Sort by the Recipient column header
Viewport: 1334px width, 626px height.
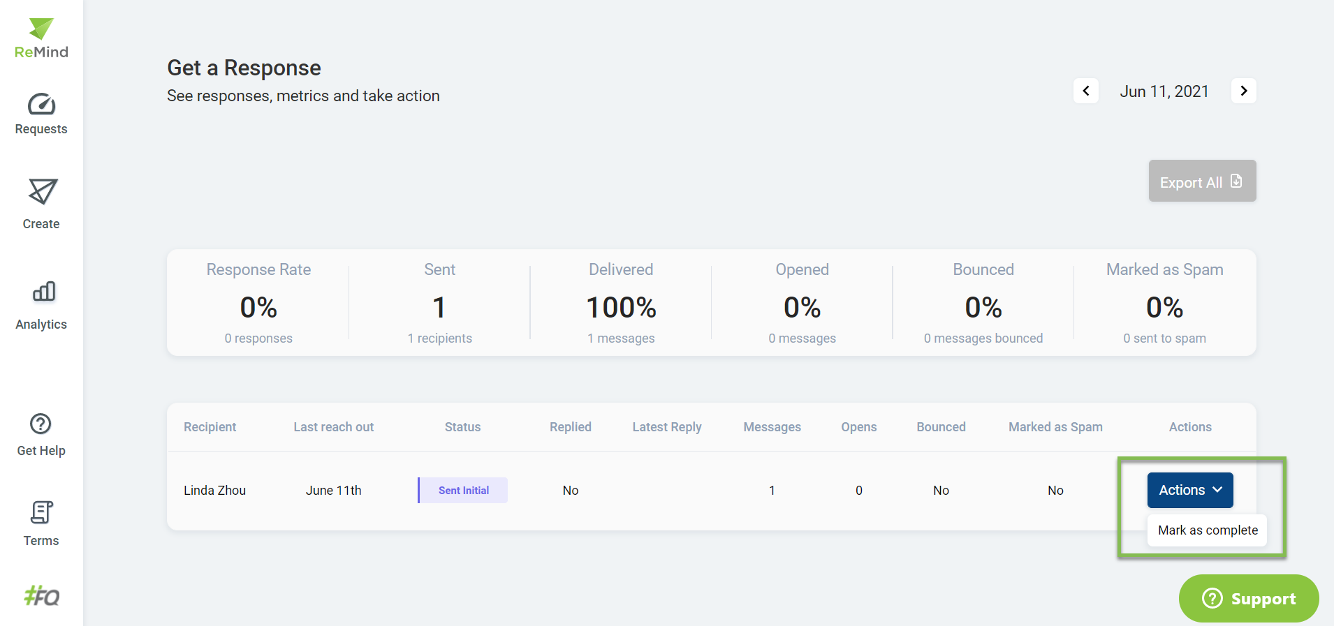coord(210,427)
